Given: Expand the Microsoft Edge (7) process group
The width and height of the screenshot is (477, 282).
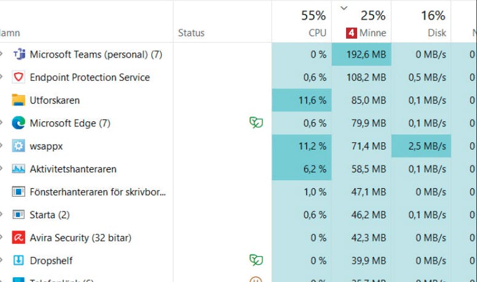Looking at the screenshot, I should [x=1, y=123].
